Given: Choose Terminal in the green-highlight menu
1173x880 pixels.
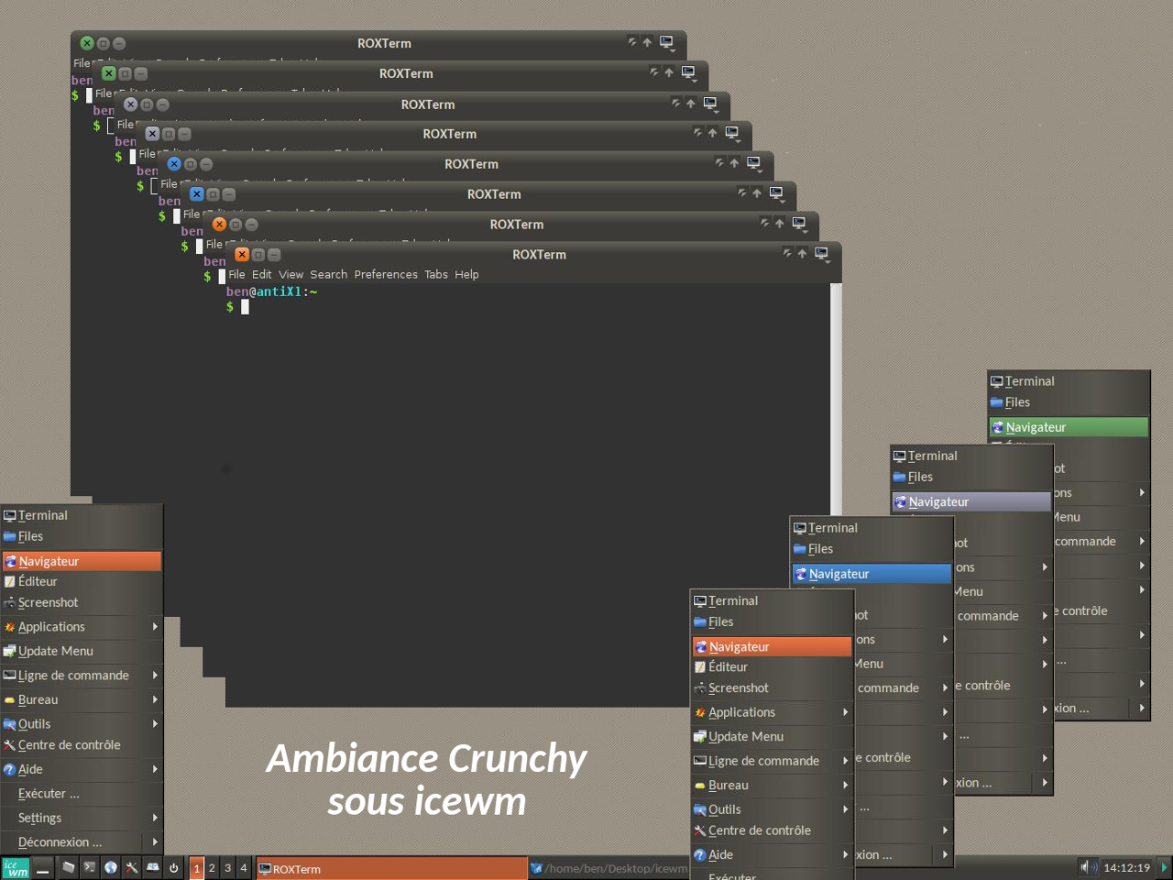Looking at the screenshot, I should [x=1069, y=381].
